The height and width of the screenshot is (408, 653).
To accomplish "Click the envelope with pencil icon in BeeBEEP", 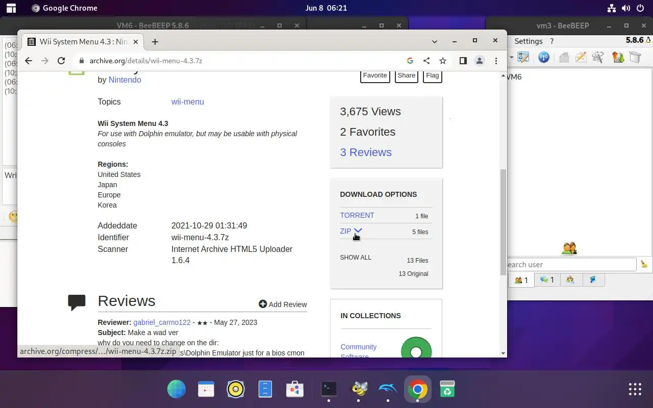I will point(581,58).
